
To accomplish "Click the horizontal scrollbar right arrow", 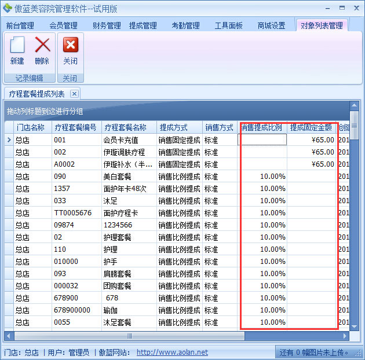I will pos(345,336).
